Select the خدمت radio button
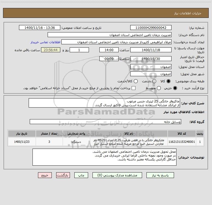The width and height of the screenshot is (212, 205). pyautogui.click(x=154, y=81)
